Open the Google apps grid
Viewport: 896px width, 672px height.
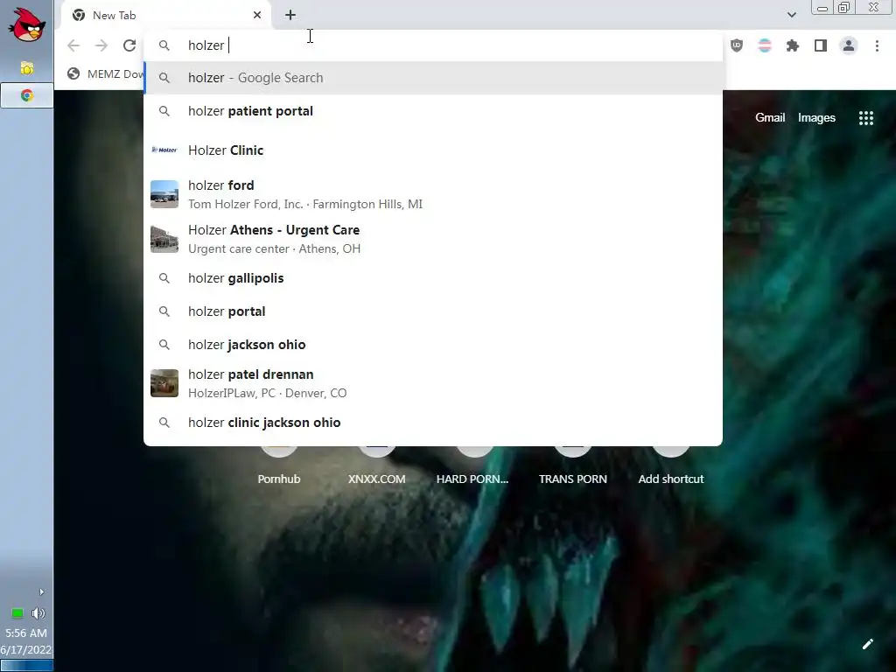click(x=865, y=118)
